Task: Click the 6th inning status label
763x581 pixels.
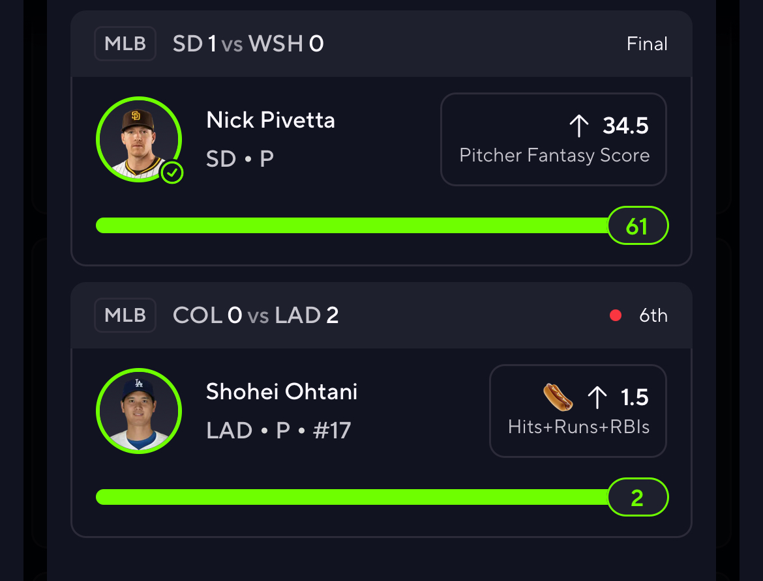Action: point(653,315)
